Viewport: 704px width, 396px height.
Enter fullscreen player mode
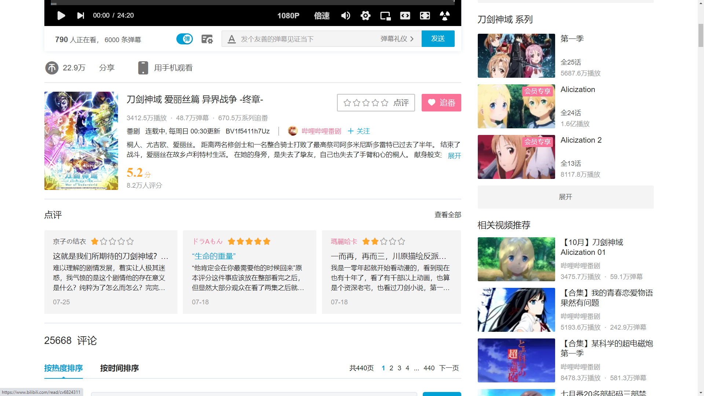[425, 16]
